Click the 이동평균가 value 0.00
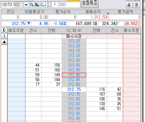 44,17
